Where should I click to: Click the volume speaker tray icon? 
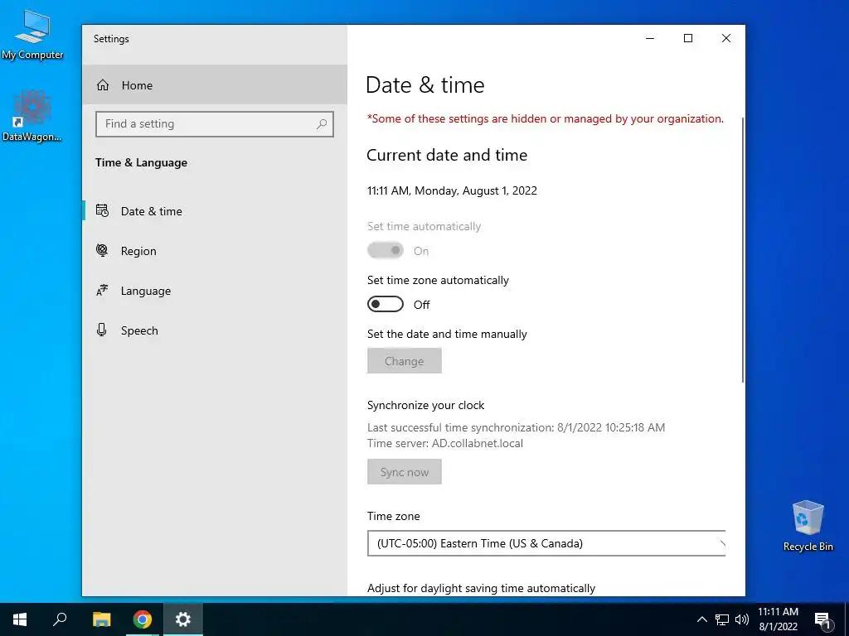pos(742,619)
